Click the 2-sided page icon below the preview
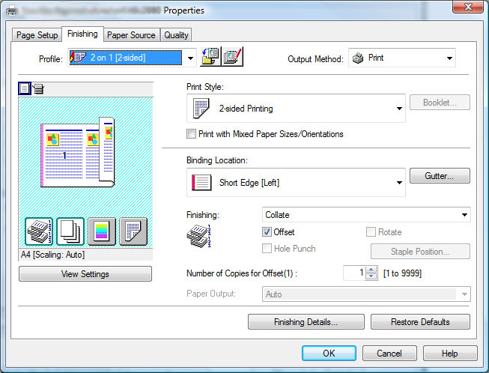Viewport: 489px width, 373px height. coord(133,231)
